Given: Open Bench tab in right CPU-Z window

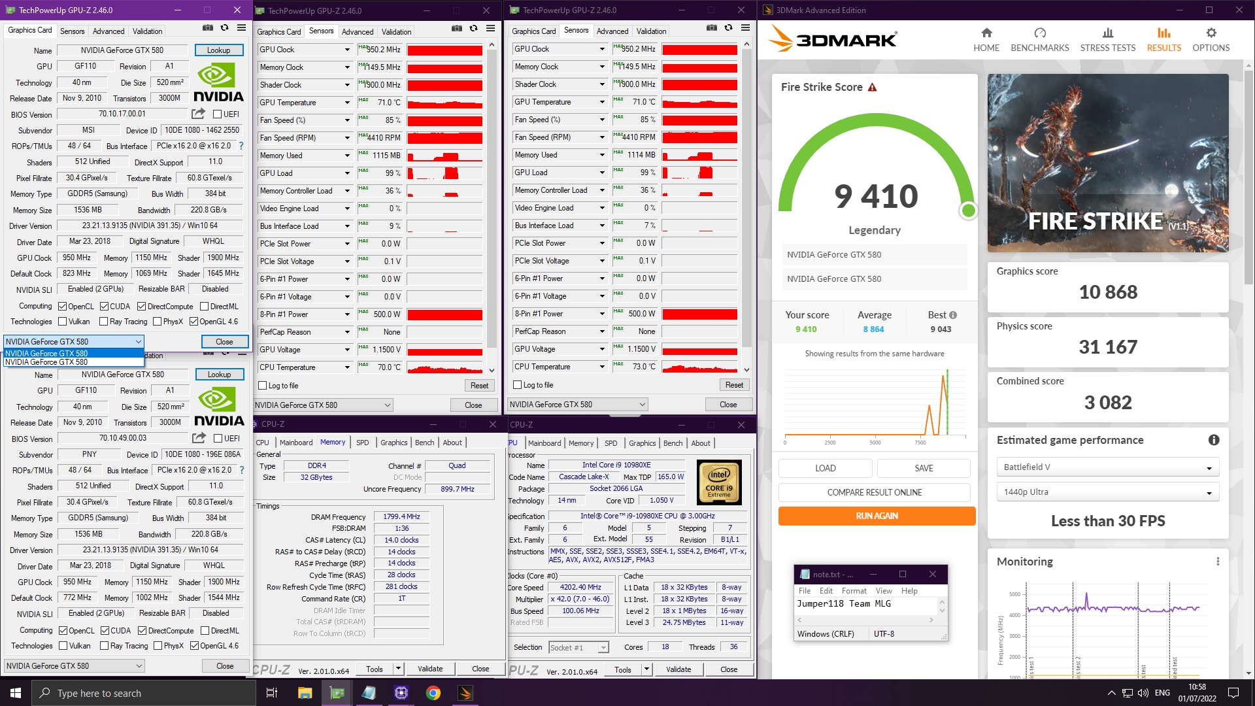Looking at the screenshot, I should [x=673, y=443].
